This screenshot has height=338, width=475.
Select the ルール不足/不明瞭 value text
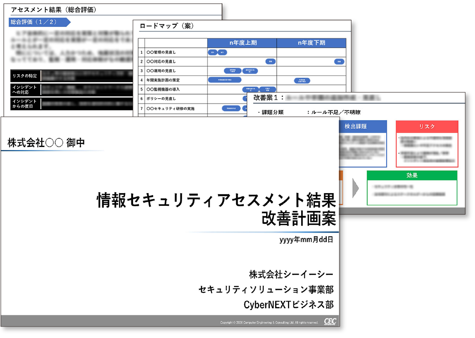pyautogui.click(x=336, y=112)
